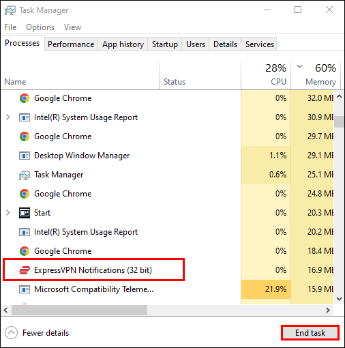Screen dimensions: 345x348
Task: Minimize the Task Manager window
Action: coord(267,10)
